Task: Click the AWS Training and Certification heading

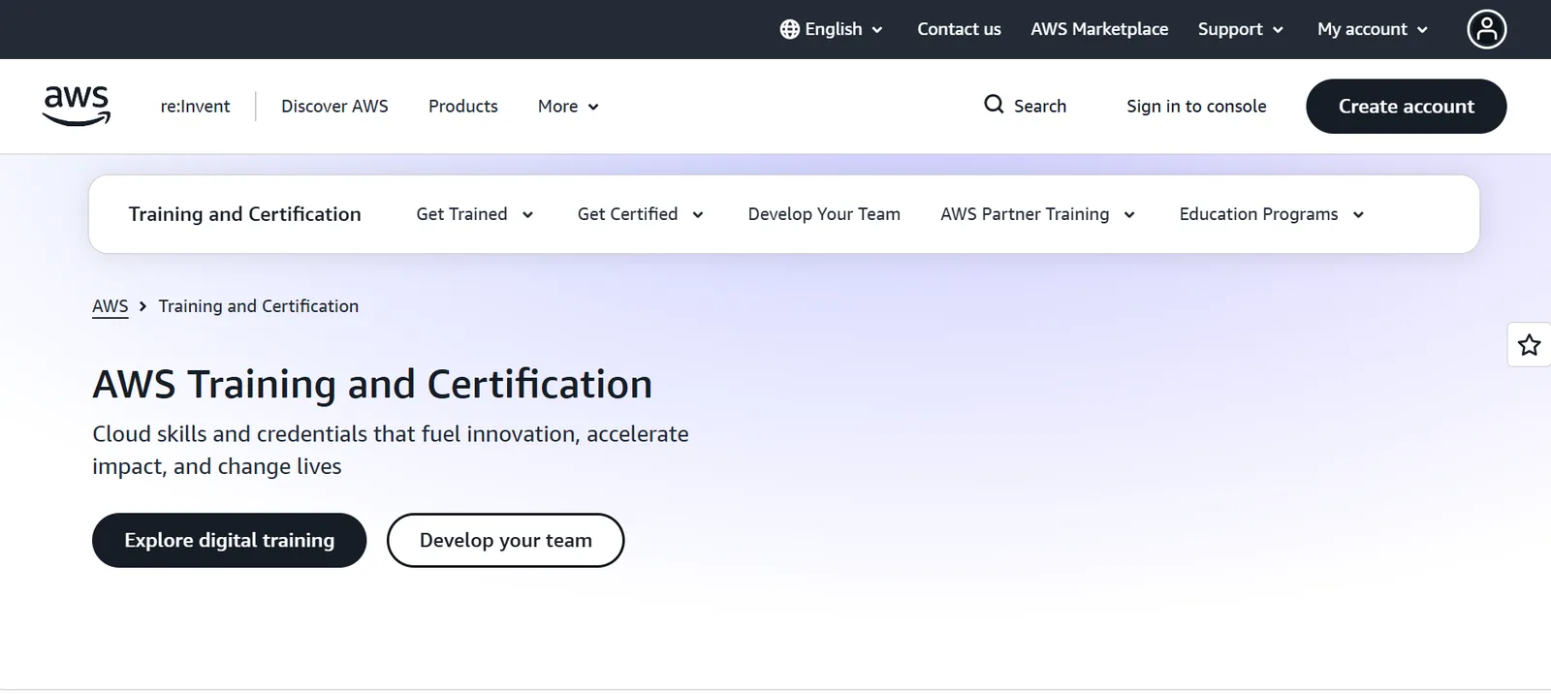Action: pyautogui.click(x=372, y=385)
